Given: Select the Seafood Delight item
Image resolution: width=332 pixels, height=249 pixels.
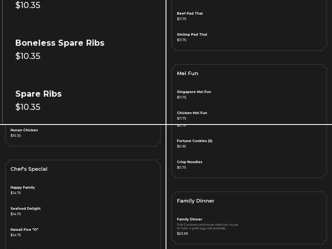Looking at the screenshot, I should click(25, 209).
